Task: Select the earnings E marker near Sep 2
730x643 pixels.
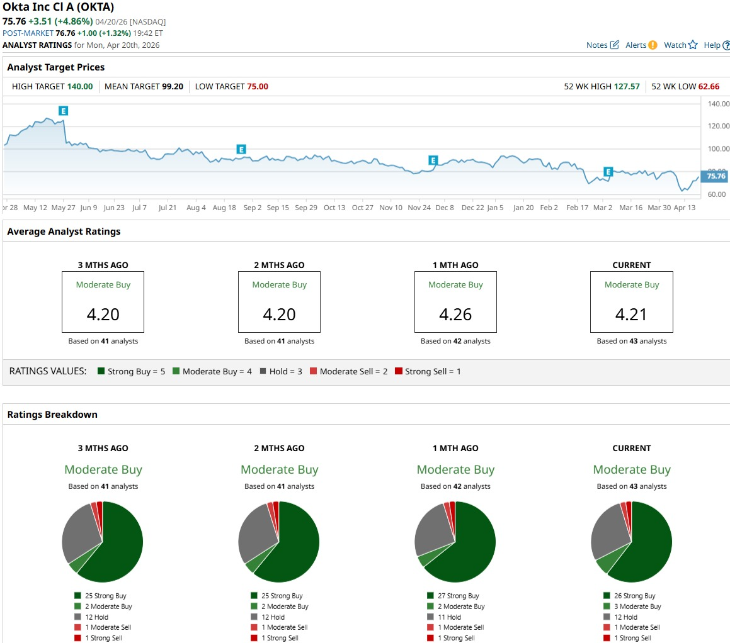Action: tap(241, 149)
